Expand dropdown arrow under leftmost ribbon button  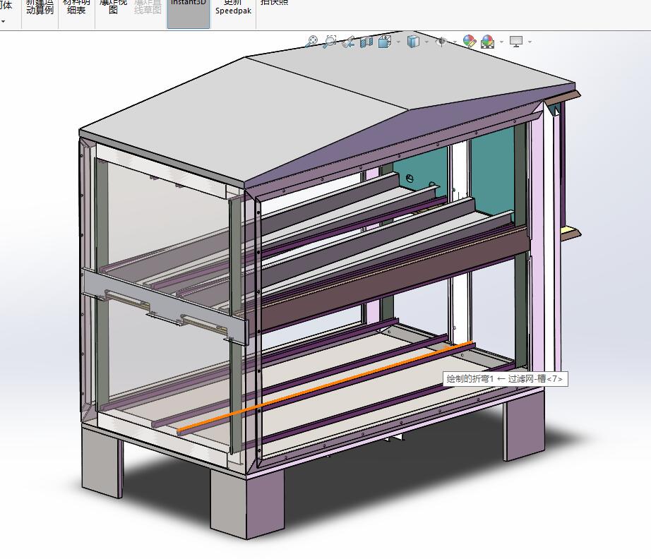pyautogui.click(x=3, y=21)
